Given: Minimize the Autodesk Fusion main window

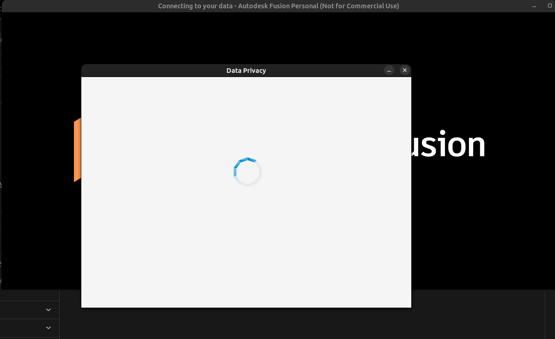Looking at the screenshot, I should click(x=534, y=6).
